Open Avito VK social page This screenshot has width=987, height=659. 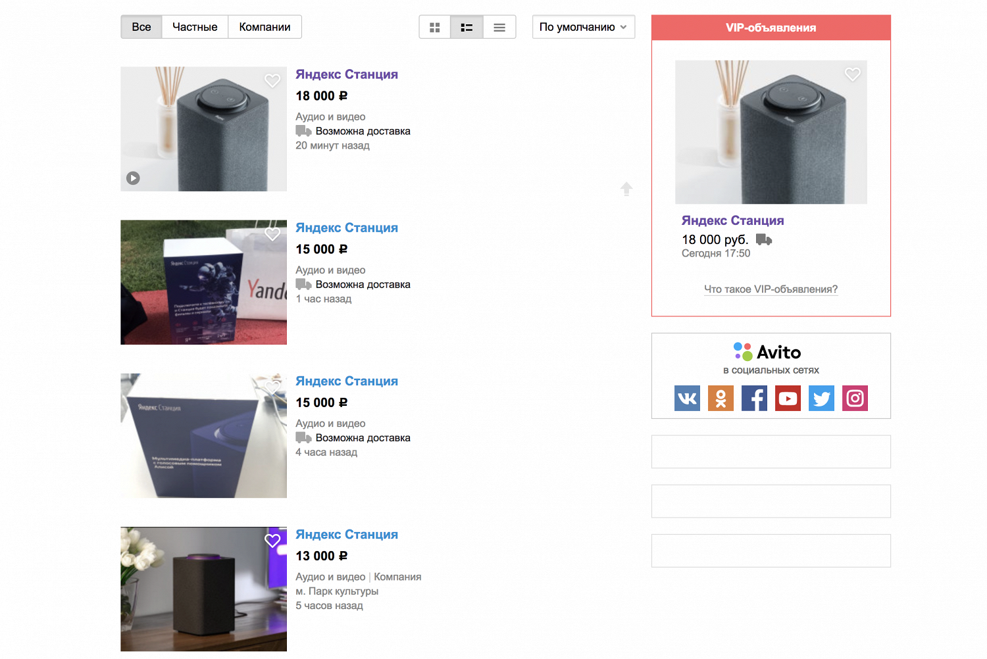point(687,398)
